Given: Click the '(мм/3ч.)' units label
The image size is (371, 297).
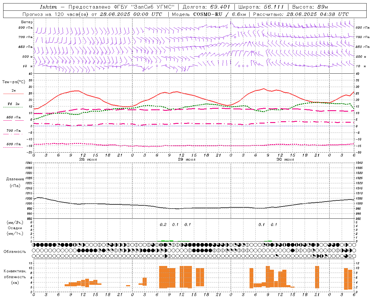Looking at the screenshot, I should pos(15,222).
